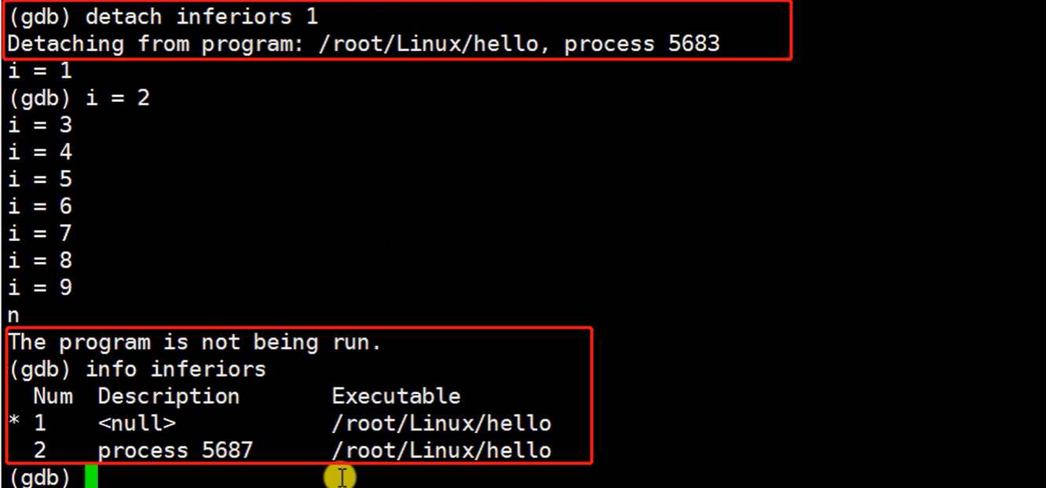Click the "Num" column header
This screenshot has width=1046, height=488.
53,396
